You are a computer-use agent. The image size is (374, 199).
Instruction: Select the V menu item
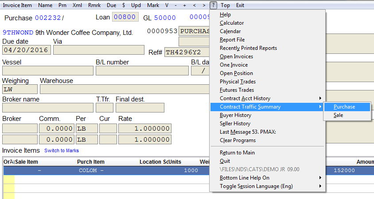pyautogui.click(x=167, y=5)
